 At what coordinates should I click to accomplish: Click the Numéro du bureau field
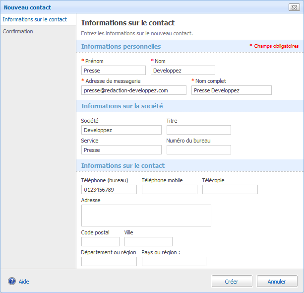(199, 150)
